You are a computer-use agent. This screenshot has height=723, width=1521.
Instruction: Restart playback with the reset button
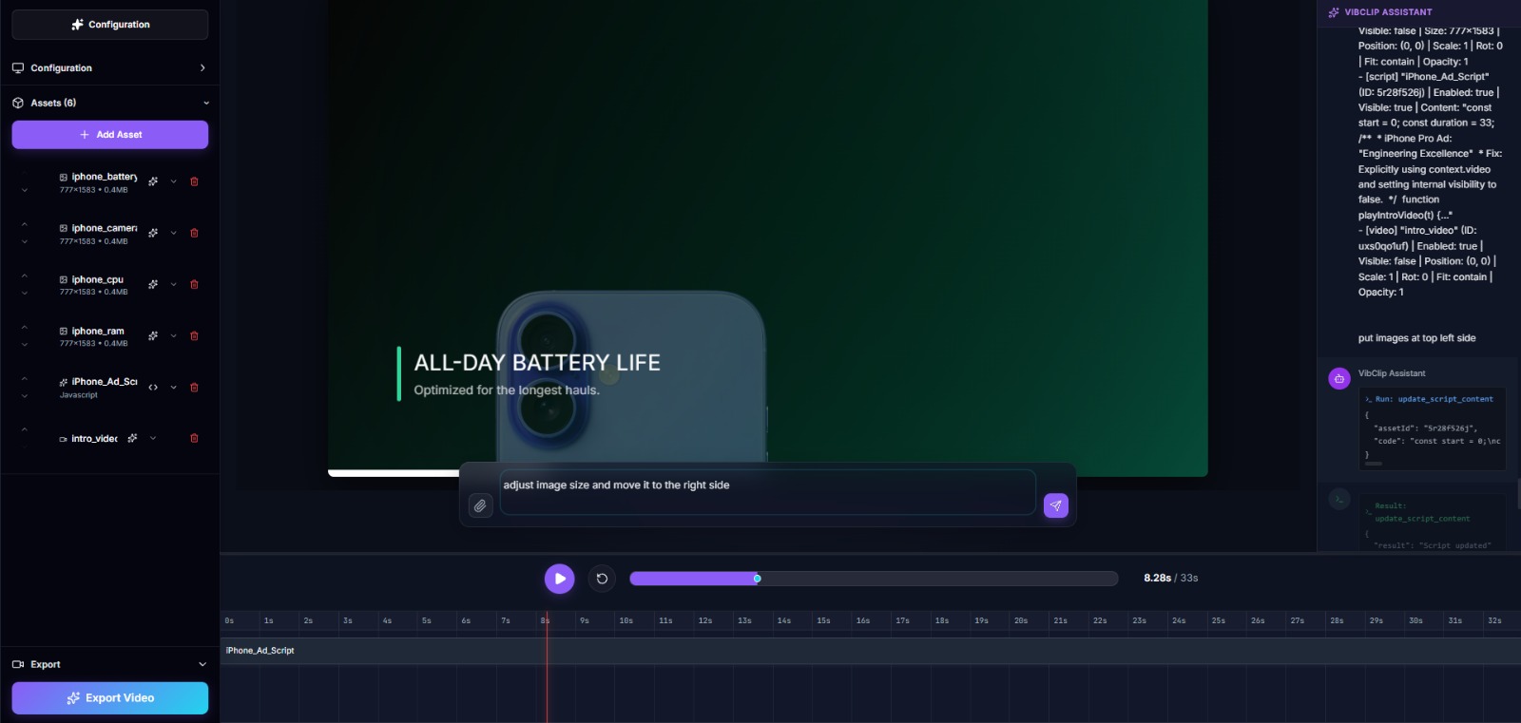[602, 579]
